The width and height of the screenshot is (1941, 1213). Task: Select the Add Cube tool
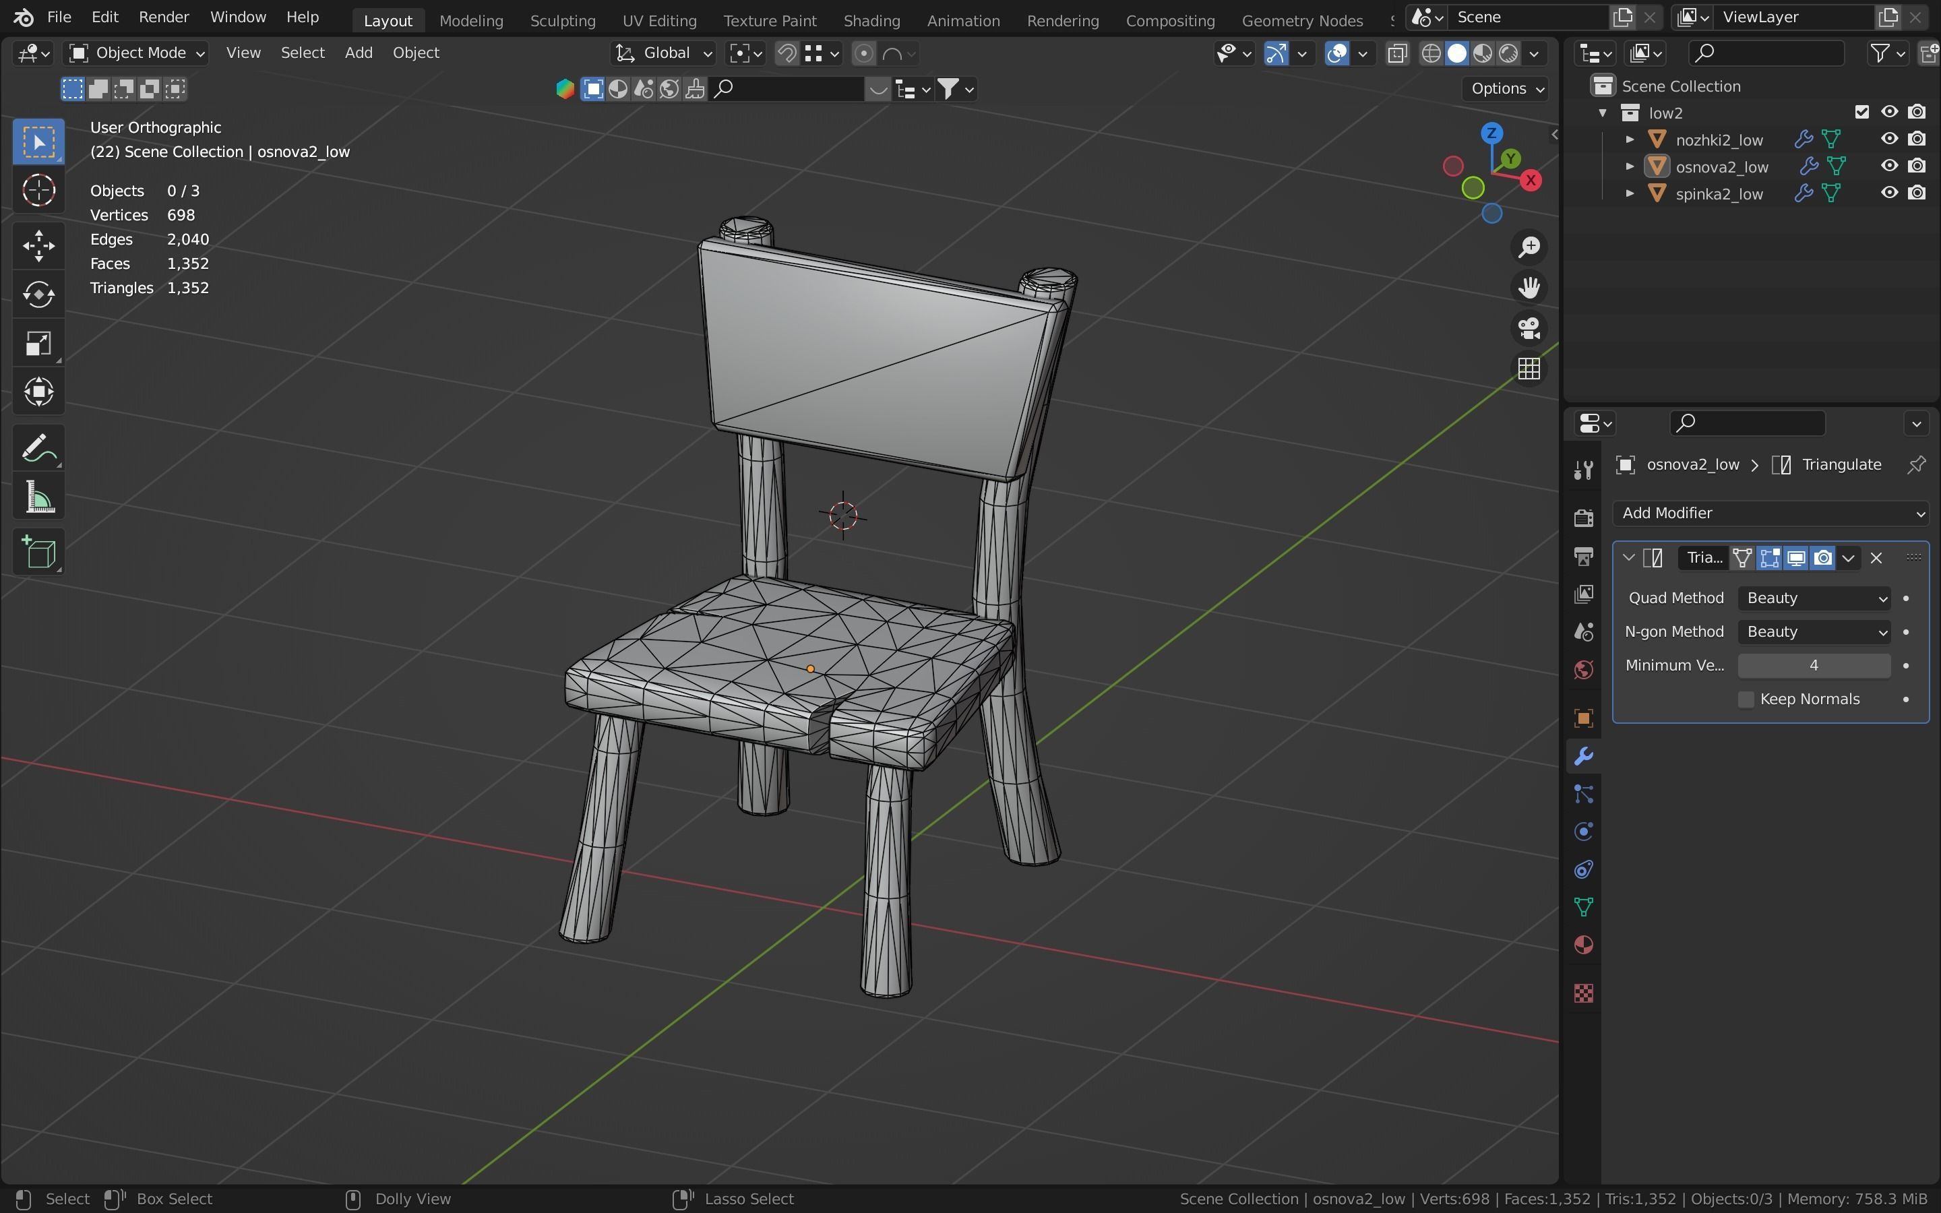(x=38, y=552)
